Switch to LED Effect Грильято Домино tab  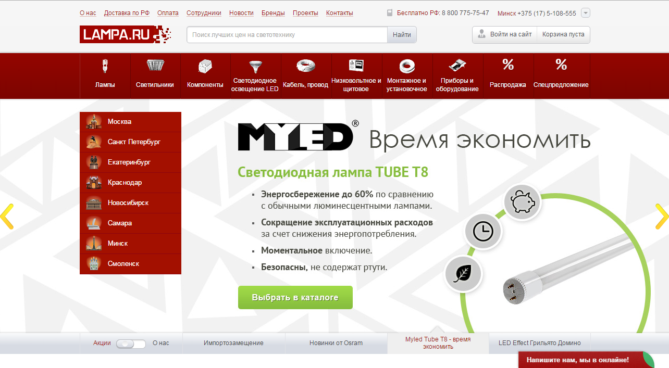point(540,343)
